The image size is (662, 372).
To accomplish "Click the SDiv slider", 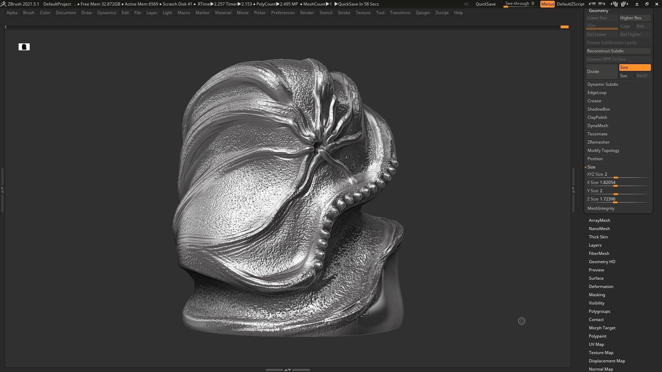I will tap(602, 26).
